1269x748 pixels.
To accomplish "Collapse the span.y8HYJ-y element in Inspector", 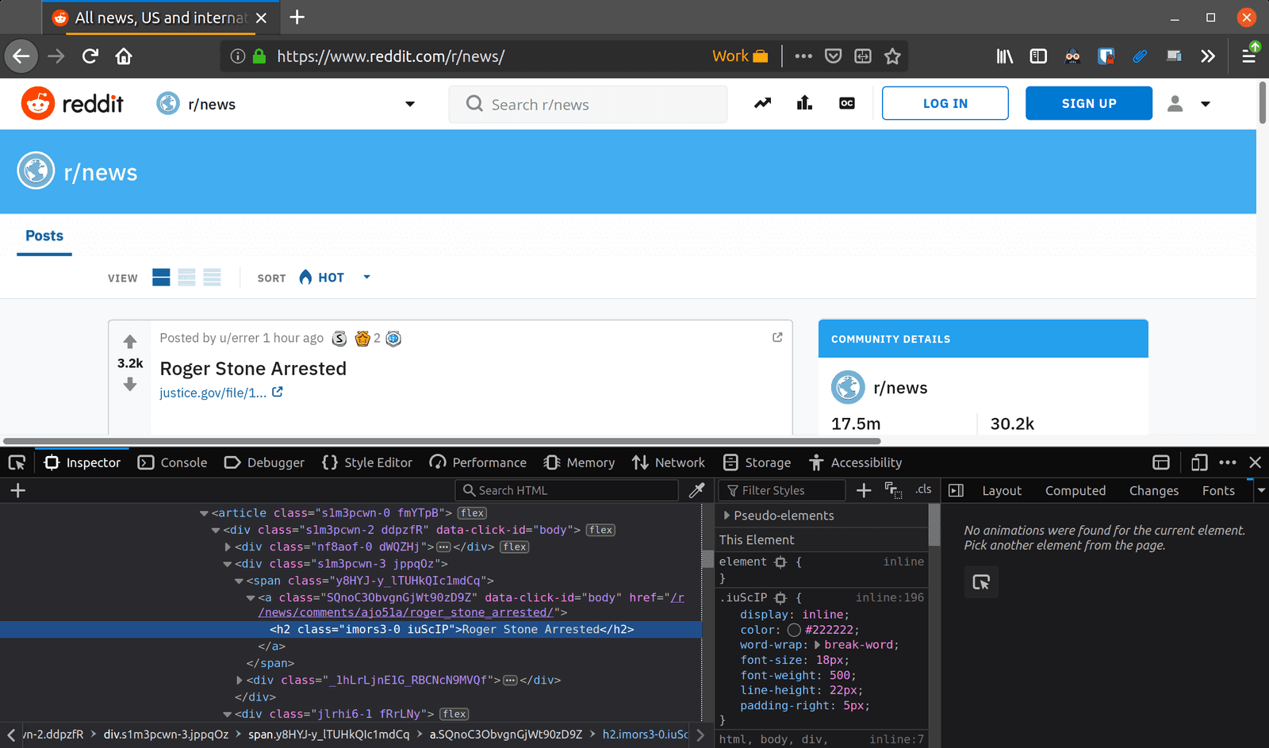I will [239, 581].
